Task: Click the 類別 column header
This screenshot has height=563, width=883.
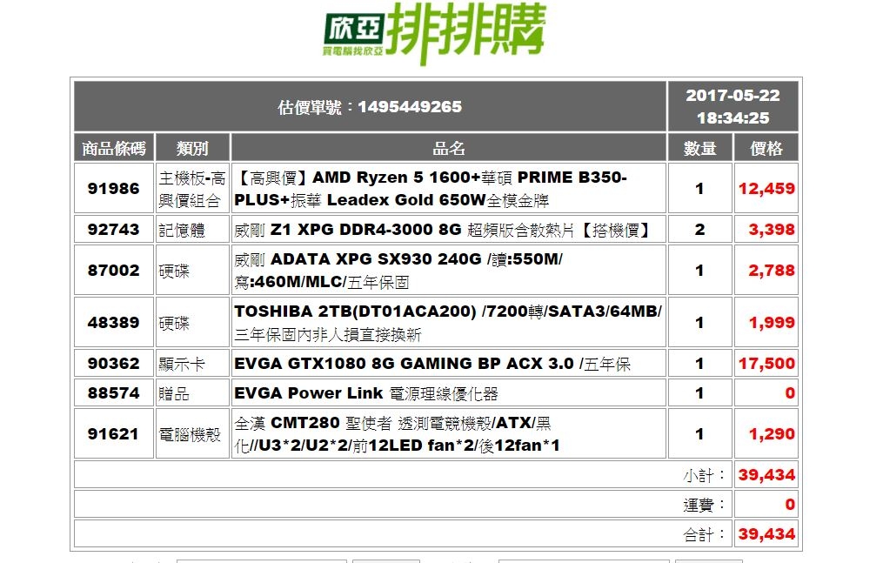Action: click(x=192, y=148)
